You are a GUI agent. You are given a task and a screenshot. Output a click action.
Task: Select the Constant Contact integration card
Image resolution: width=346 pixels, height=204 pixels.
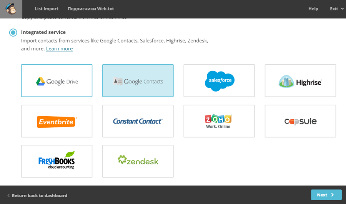pos(138,121)
